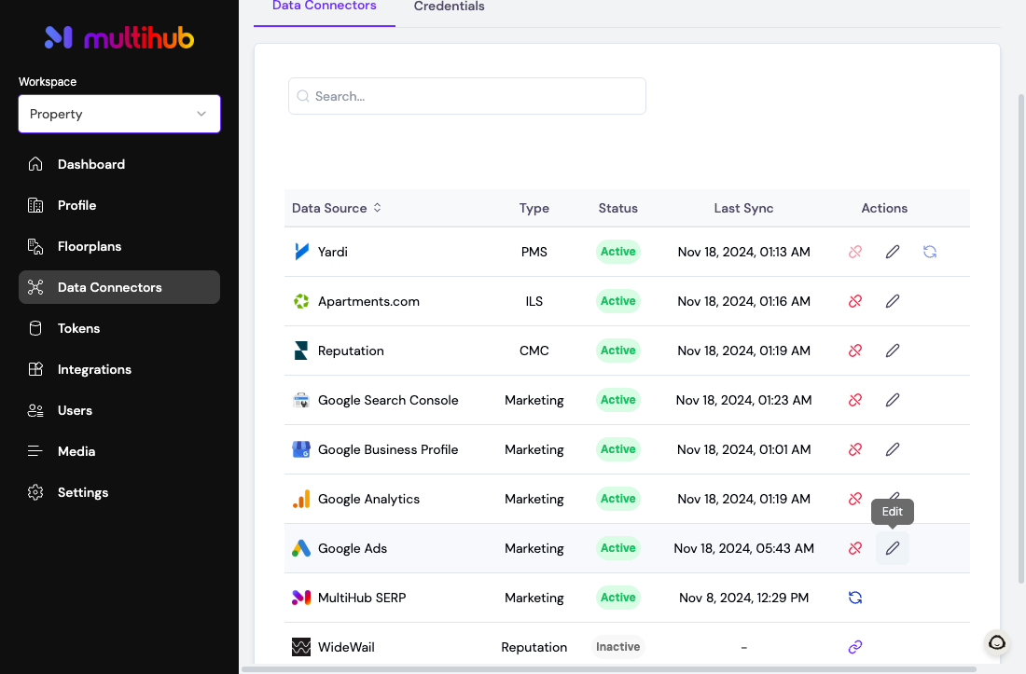The image size is (1026, 674).
Task: Sync the MultiHub SERP connector
Action: pyautogui.click(x=854, y=598)
